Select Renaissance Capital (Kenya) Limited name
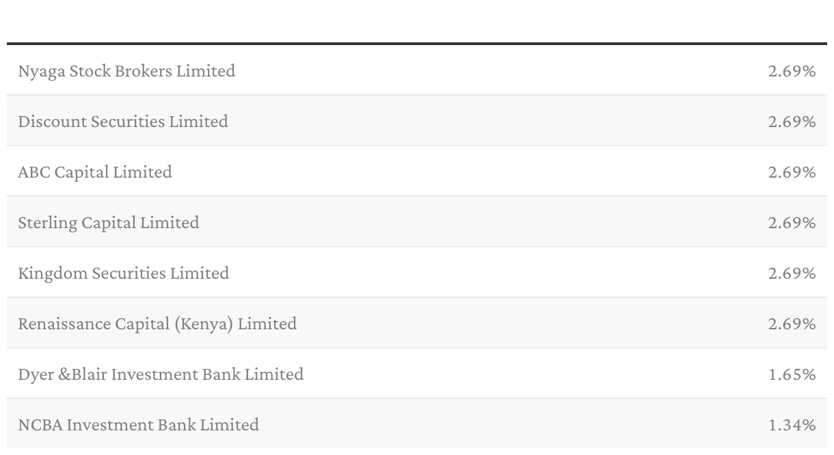The image size is (834, 455). pyautogui.click(x=157, y=324)
